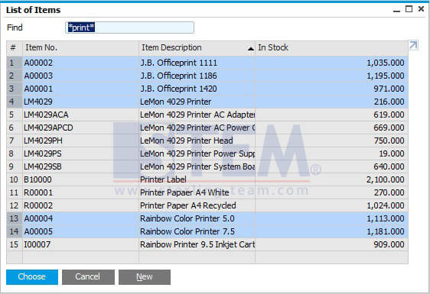The width and height of the screenshot is (430, 294).
Task: Click the Choose button
Action: point(32,276)
